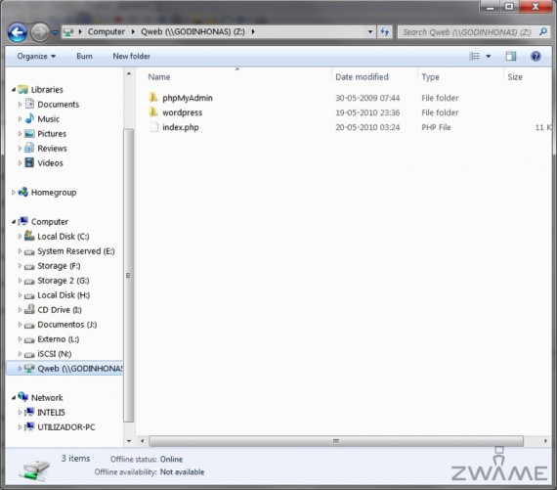Open Help via the question mark icon
This screenshot has width=557, height=490.
tap(536, 56)
